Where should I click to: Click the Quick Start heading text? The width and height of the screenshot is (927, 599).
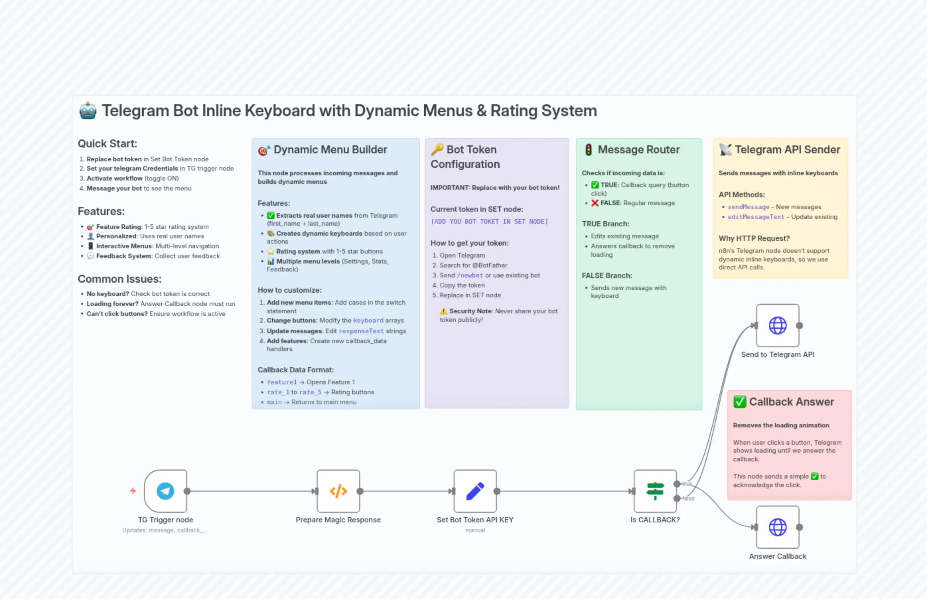107,143
